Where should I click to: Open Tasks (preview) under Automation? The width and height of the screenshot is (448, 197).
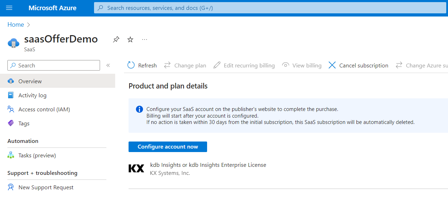pos(37,155)
